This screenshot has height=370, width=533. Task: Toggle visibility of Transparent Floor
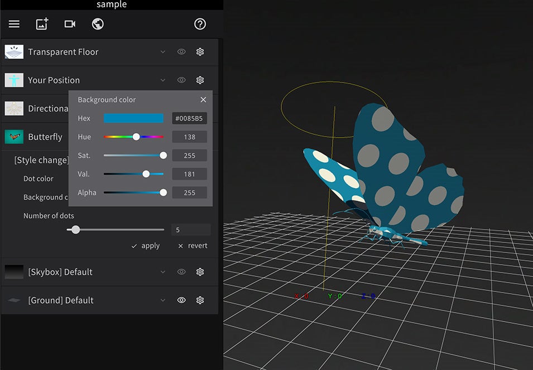(181, 52)
